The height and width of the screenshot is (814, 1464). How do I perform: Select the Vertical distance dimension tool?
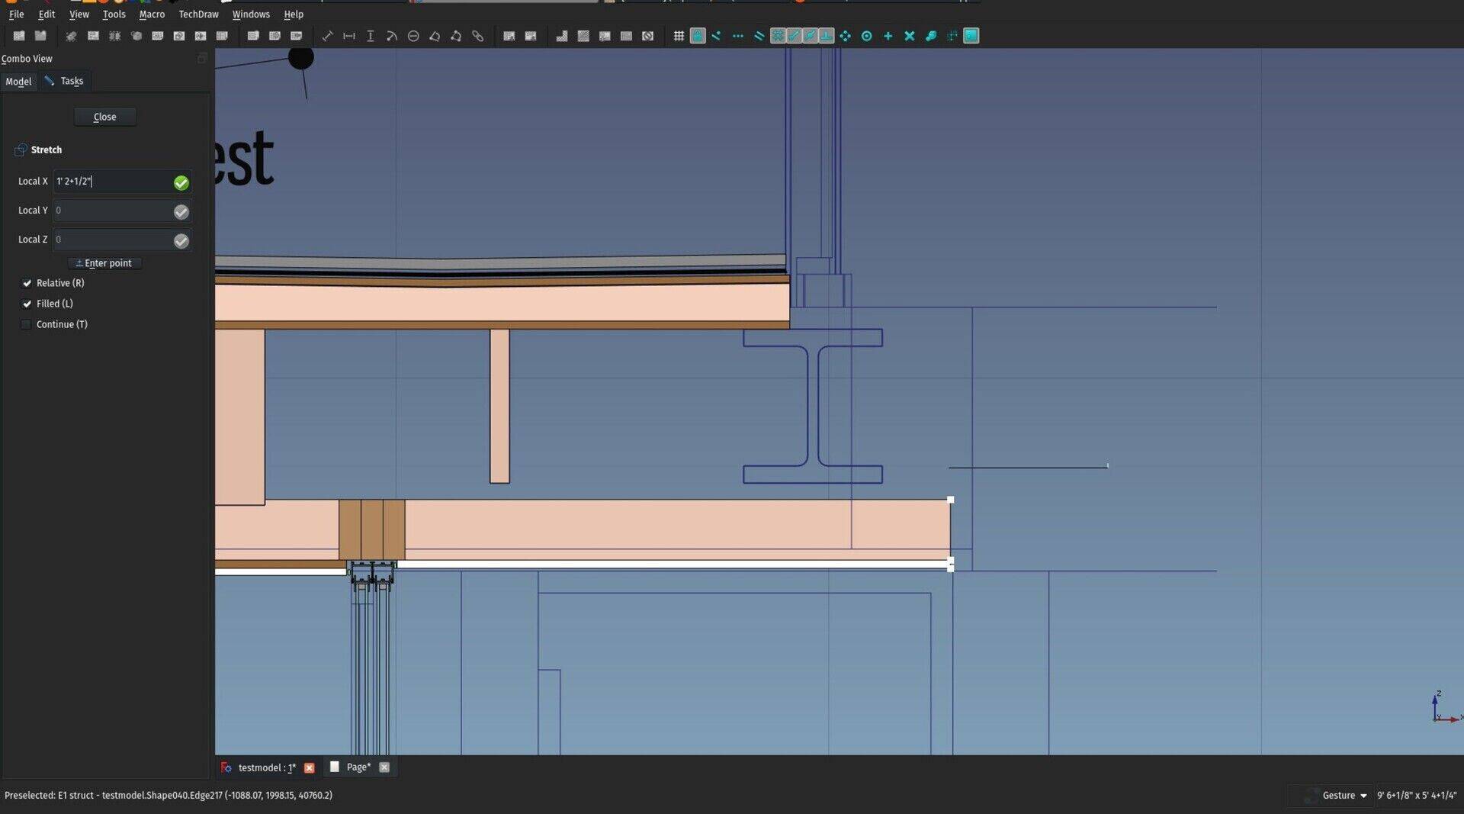[x=370, y=36]
